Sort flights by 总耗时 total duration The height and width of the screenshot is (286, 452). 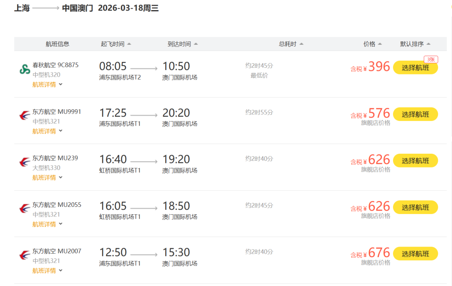pos(291,44)
